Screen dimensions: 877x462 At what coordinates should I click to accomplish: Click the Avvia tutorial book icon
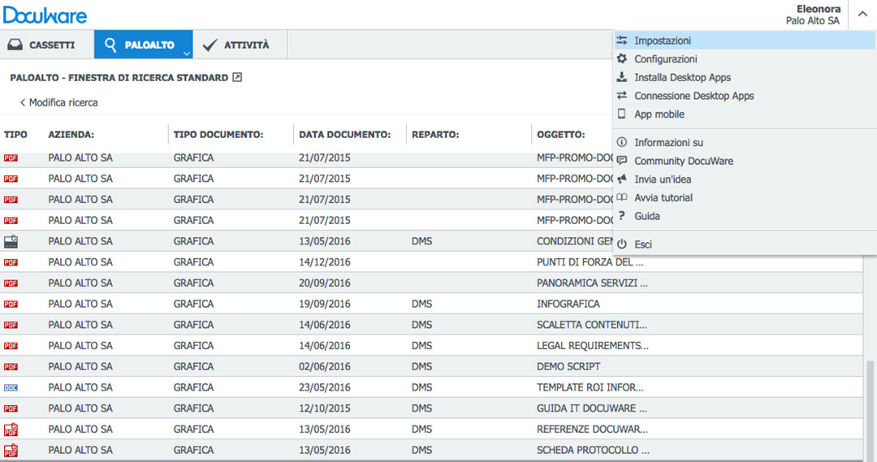(622, 197)
